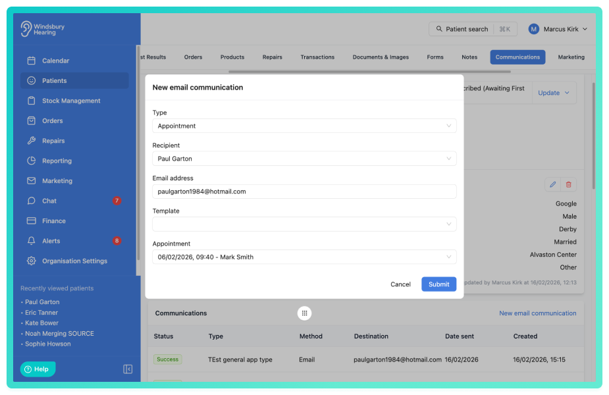Click the Created column header
This screenshot has width=609, height=395.
(525, 336)
